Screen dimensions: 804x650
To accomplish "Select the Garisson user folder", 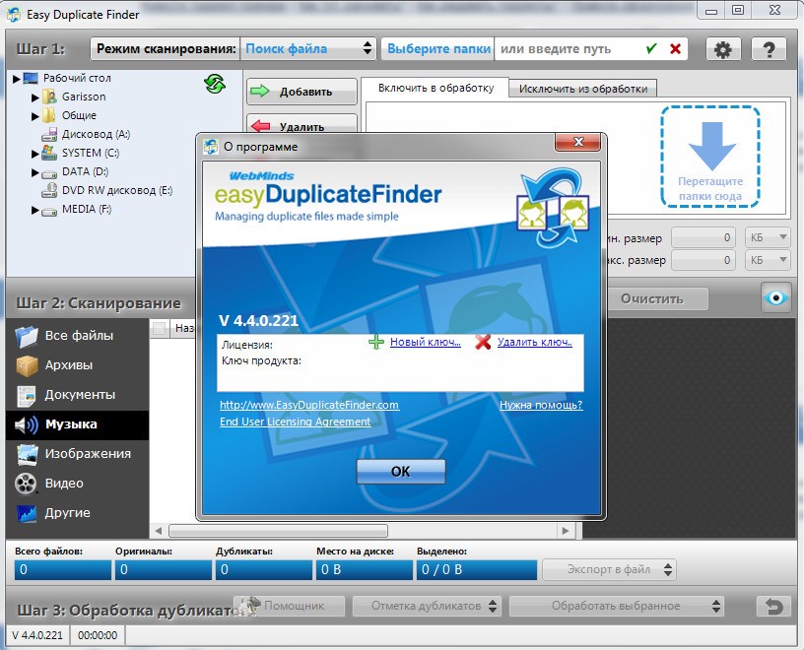I will 84,97.
